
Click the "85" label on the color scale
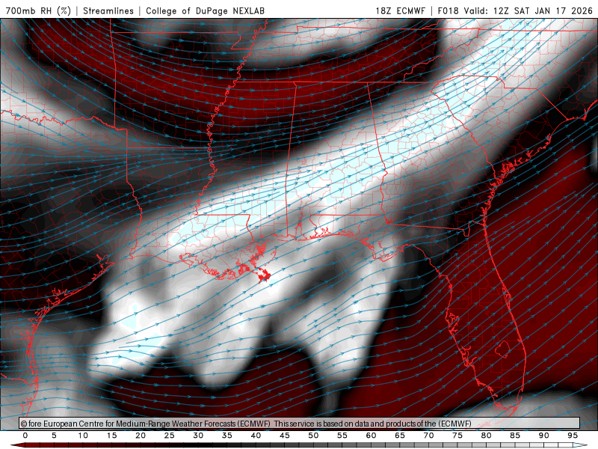coord(515,436)
